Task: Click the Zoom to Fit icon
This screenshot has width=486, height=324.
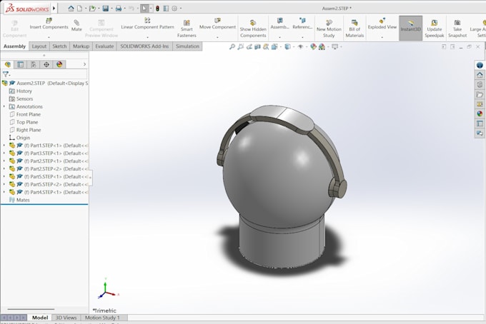Action: coord(232,46)
